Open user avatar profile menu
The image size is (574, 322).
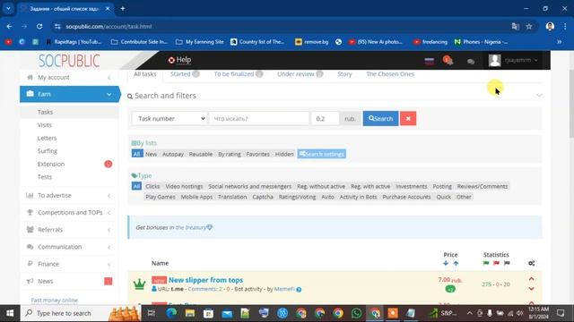pyautogui.click(x=494, y=60)
